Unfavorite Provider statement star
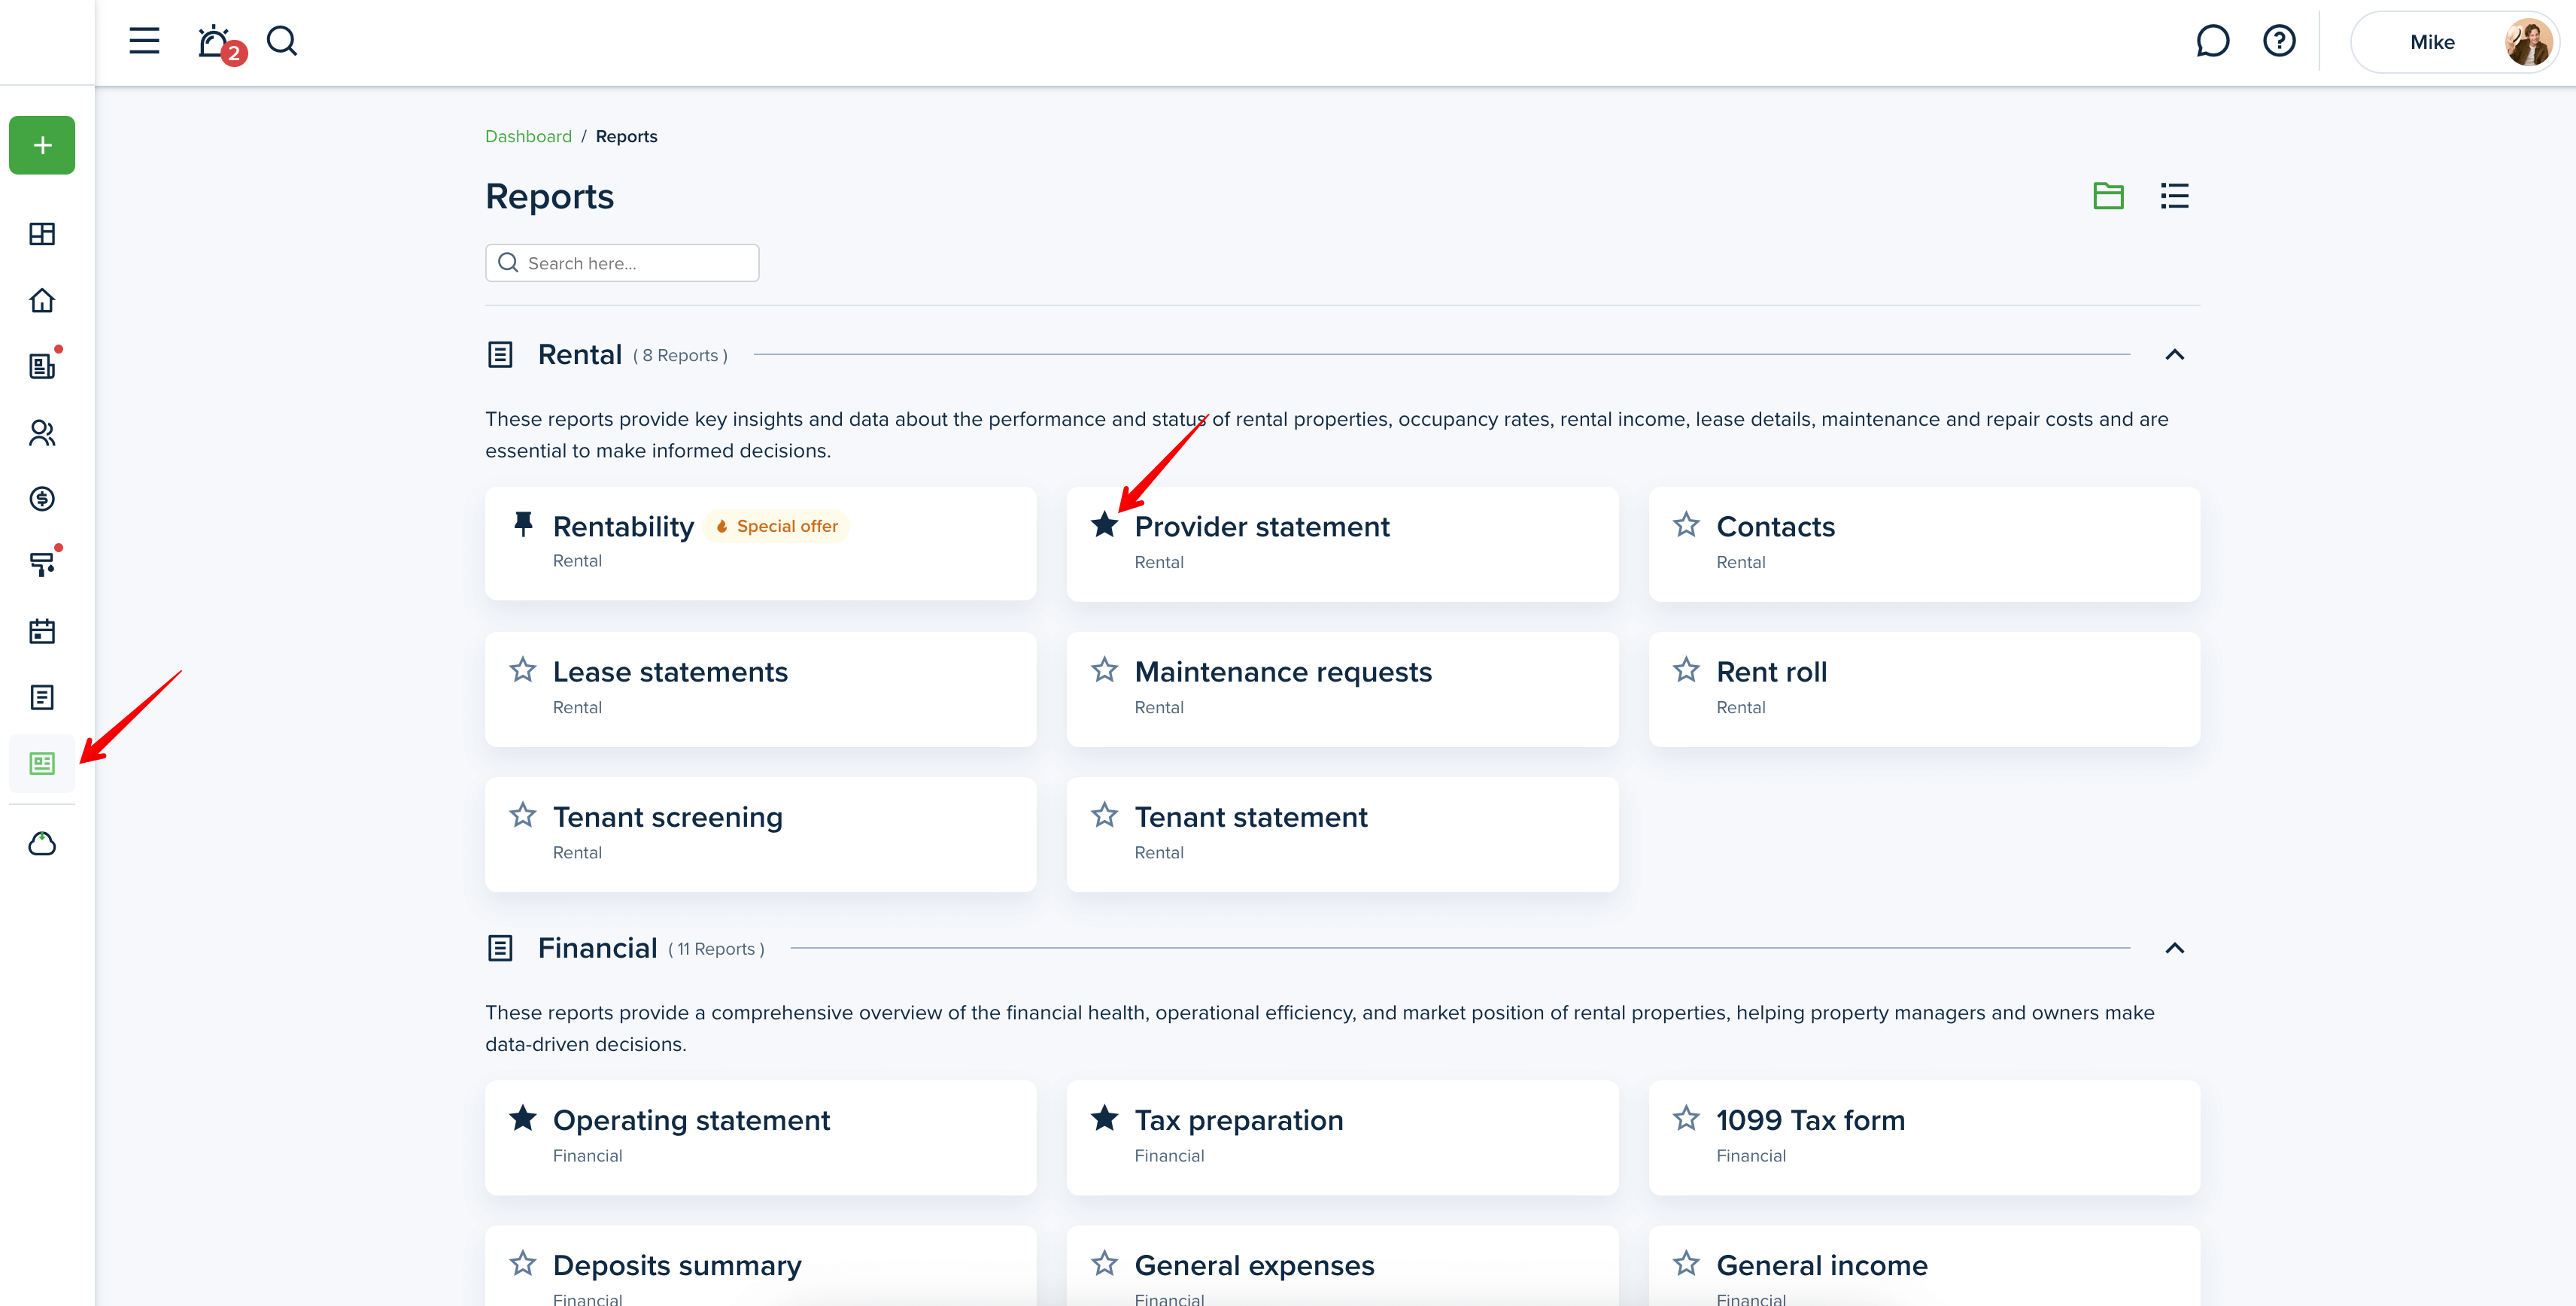 [1104, 524]
